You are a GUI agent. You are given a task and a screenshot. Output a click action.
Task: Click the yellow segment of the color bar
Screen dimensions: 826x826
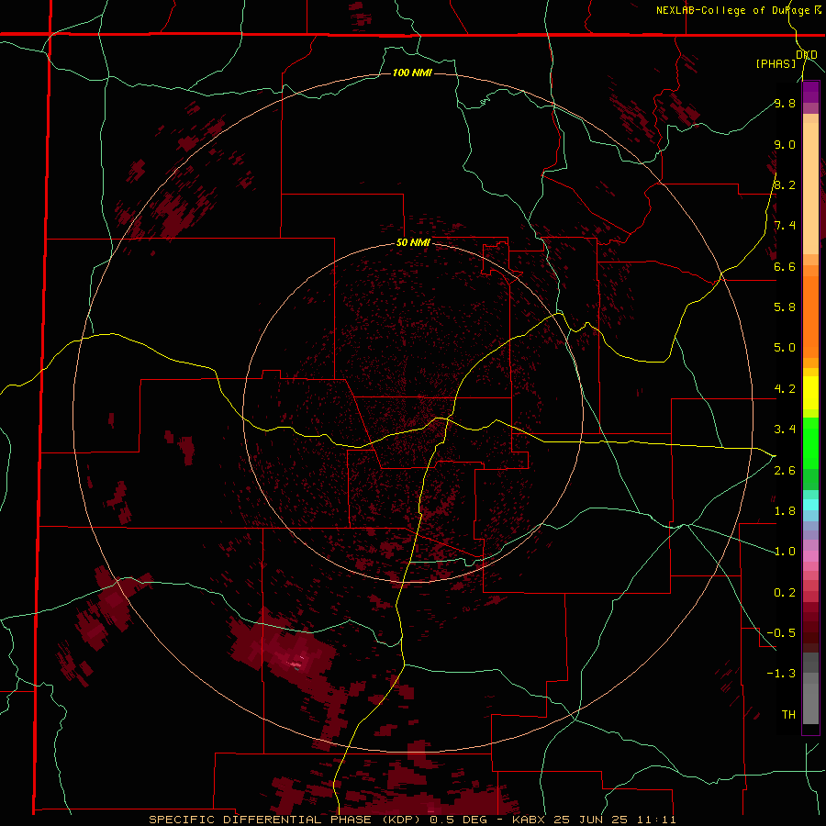point(810,393)
